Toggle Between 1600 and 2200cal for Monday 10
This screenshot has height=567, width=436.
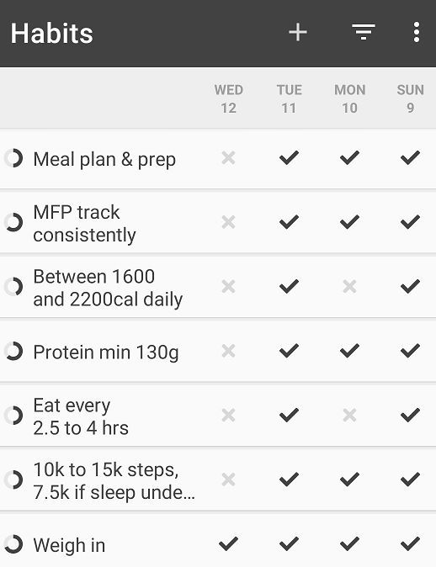pyautogui.click(x=349, y=287)
